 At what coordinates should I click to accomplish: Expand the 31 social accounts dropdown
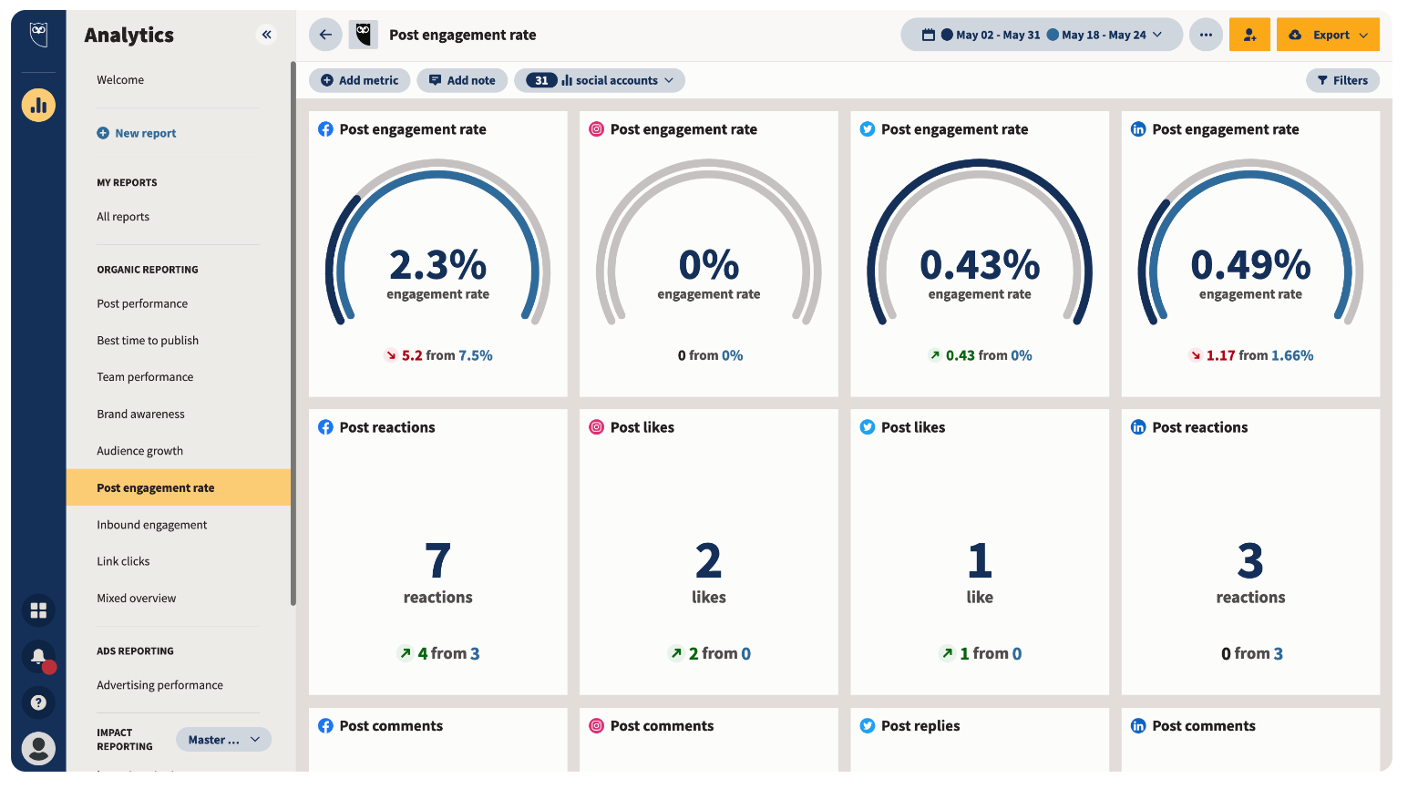pos(600,80)
